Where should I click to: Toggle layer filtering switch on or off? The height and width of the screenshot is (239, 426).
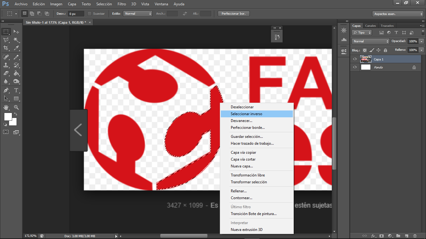pyautogui.click(x=423, y=32)
